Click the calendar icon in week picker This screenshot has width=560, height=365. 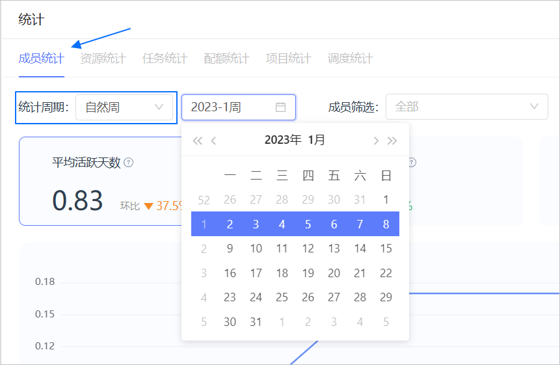click(x=281, y=107)
